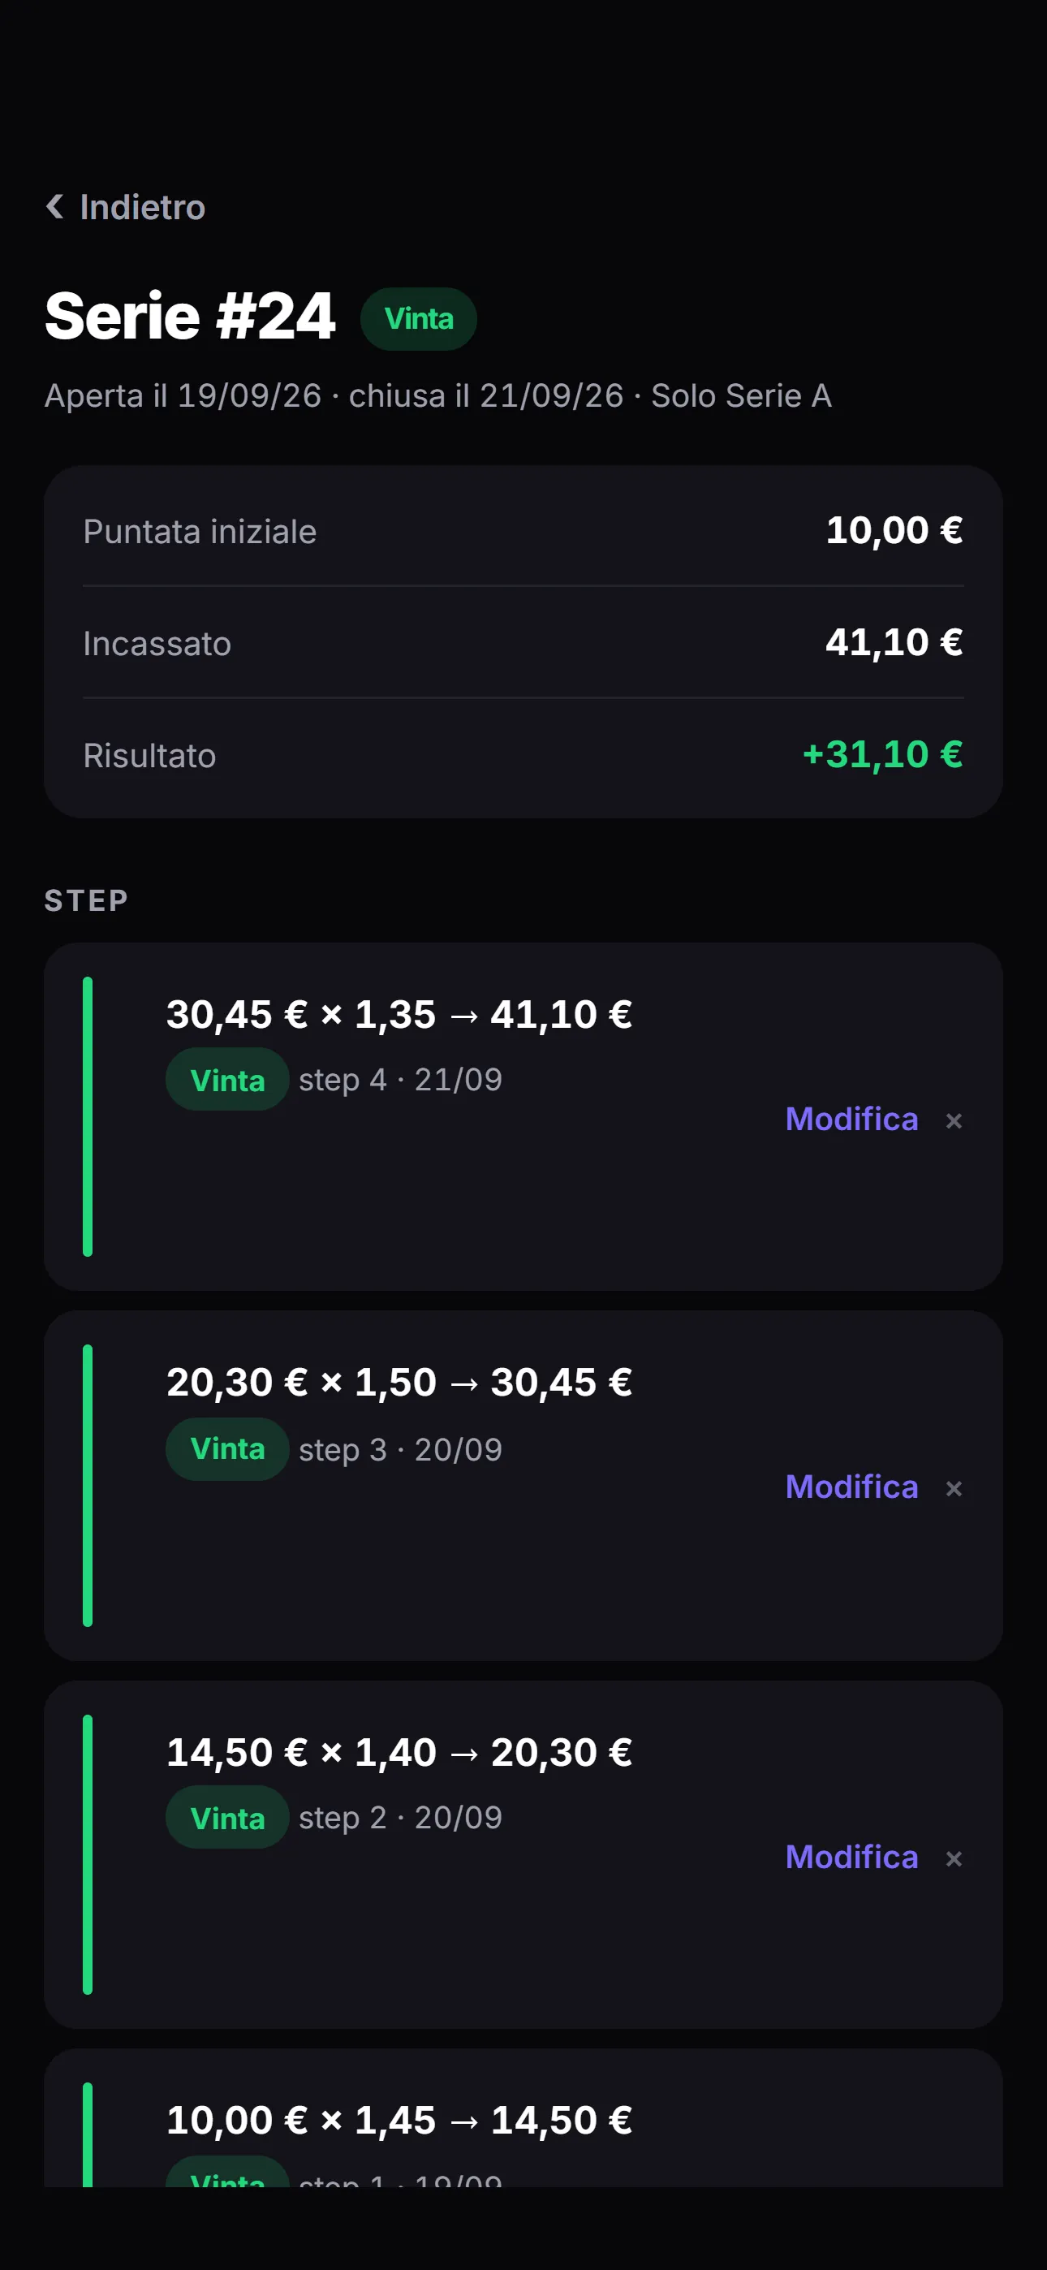This screenshot has width=1047, height=2270.
Task: Remove step 3 using the × icon
Action: point(954,1488)
